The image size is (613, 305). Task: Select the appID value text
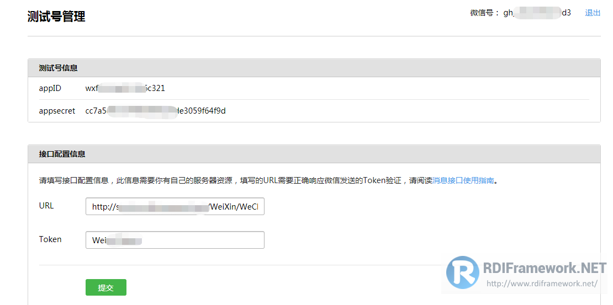pyautogui.click(x=125, y=88)
